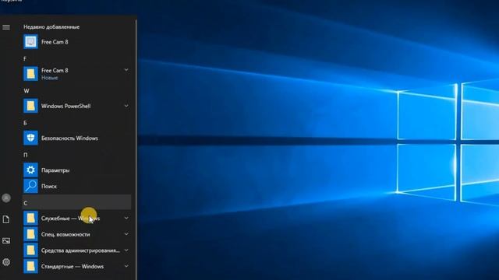Expand the Free Cam 8 folder chevron
This screenshot has width=499, height=280.
coord(126,70)
